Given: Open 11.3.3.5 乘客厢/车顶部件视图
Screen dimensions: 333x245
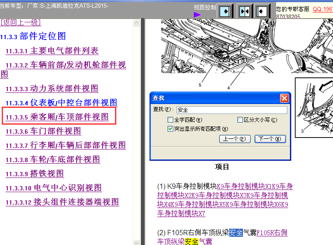Looking at the screenshot, I should click(x=57, y=117).
